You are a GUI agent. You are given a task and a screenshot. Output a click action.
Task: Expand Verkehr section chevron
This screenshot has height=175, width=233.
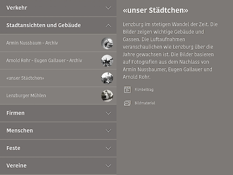coord(108,8)
